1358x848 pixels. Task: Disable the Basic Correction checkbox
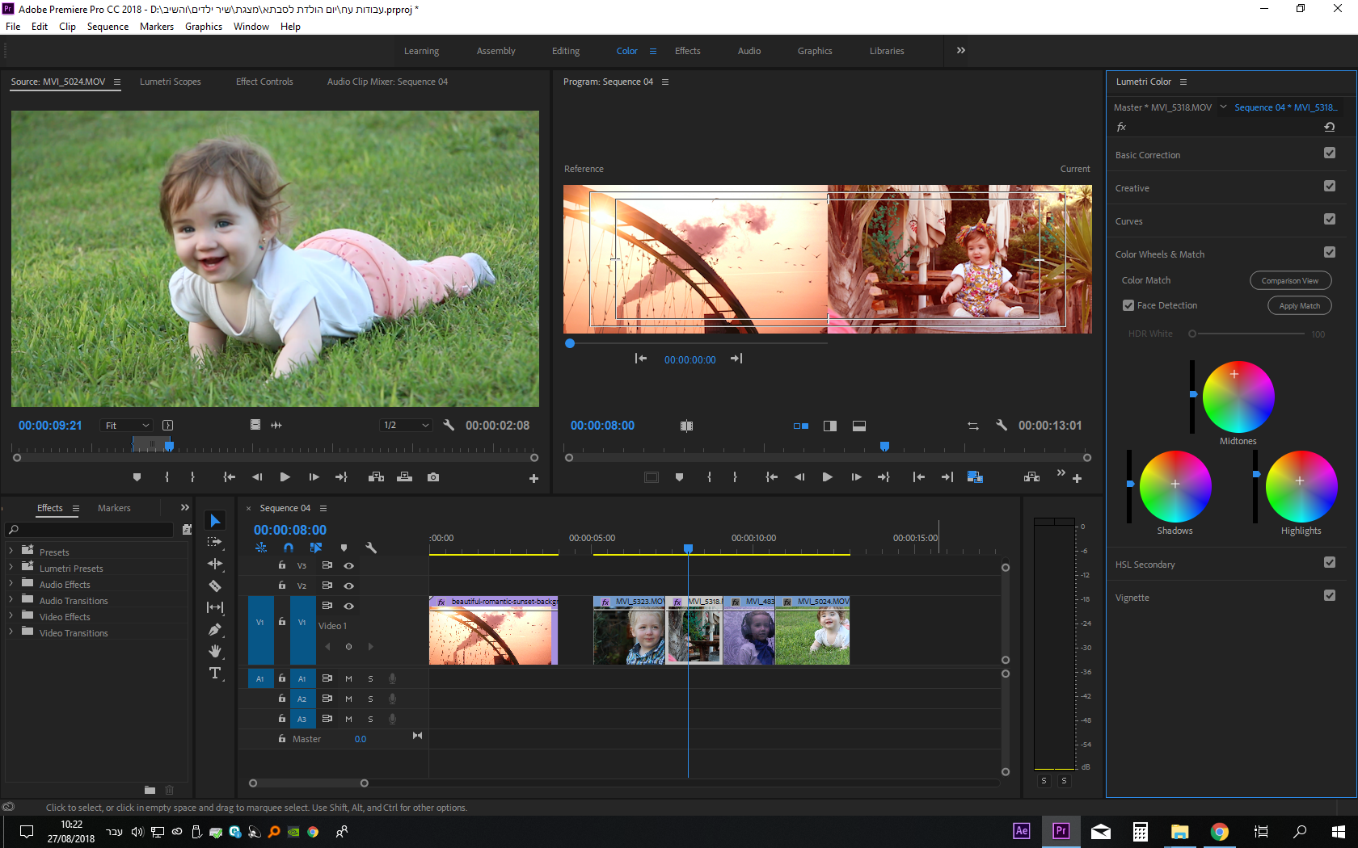point(1329,153)
